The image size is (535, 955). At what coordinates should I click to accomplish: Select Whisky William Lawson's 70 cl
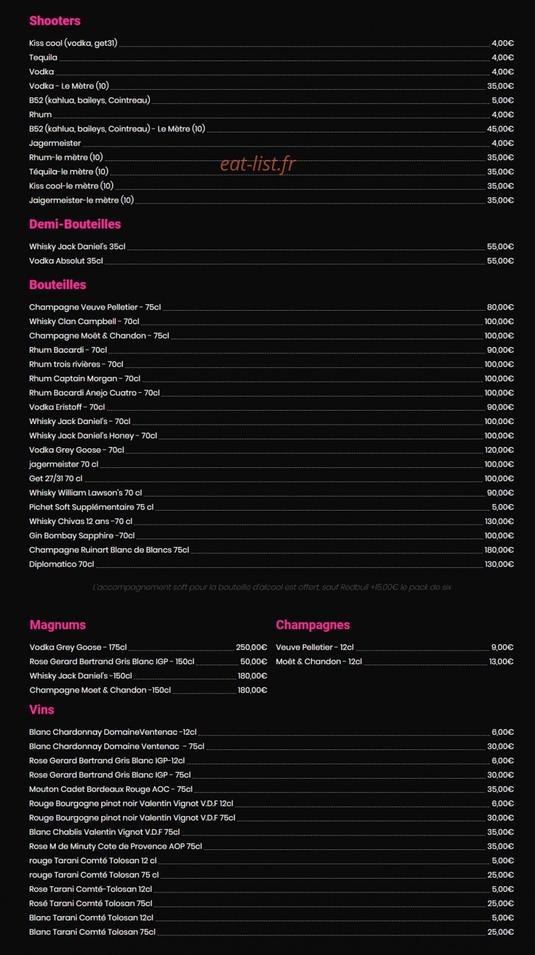point(271,493)
